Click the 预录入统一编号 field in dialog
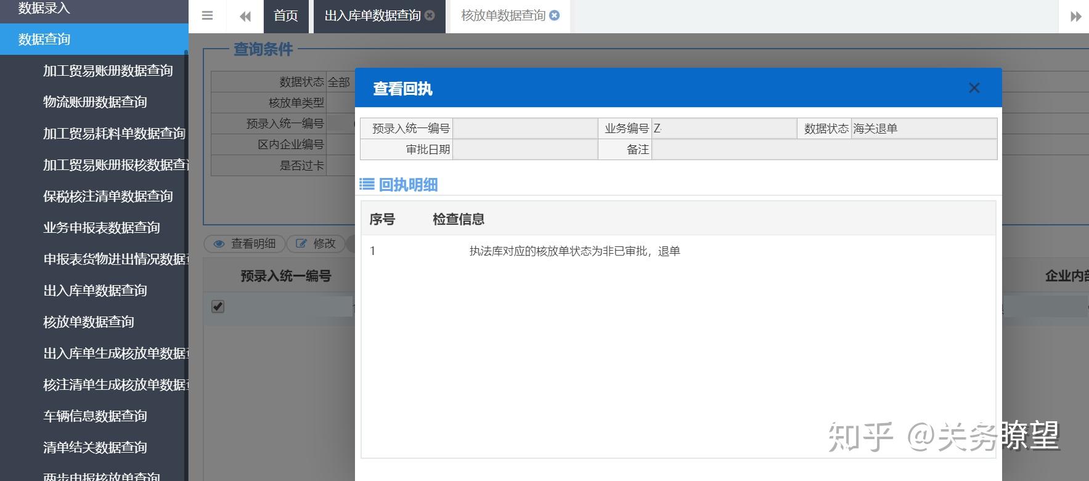This screenshot has width=1089, height=481. click(525, 128)
